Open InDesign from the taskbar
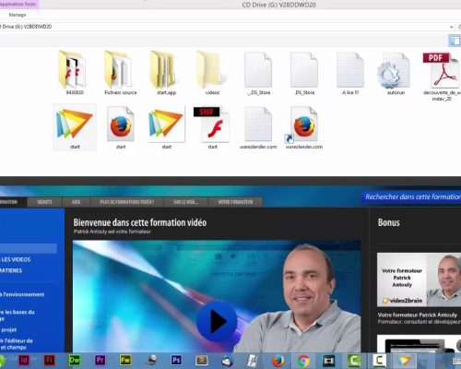This screenshot has width=461, height=369. tap(24, 360)
